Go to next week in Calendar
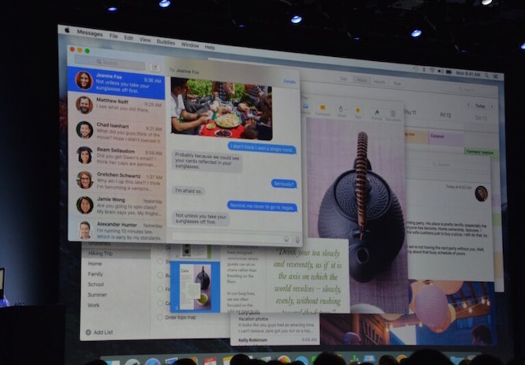Image resolution: width=525 pixels, height=365 pixels. pyautogui.click(x=491, y=106)
